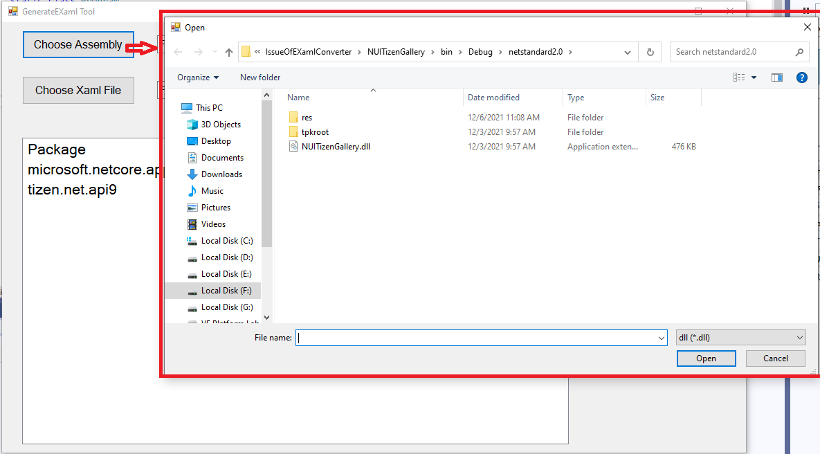
Task: Go back in Open dialog
Action: [178, 52]
